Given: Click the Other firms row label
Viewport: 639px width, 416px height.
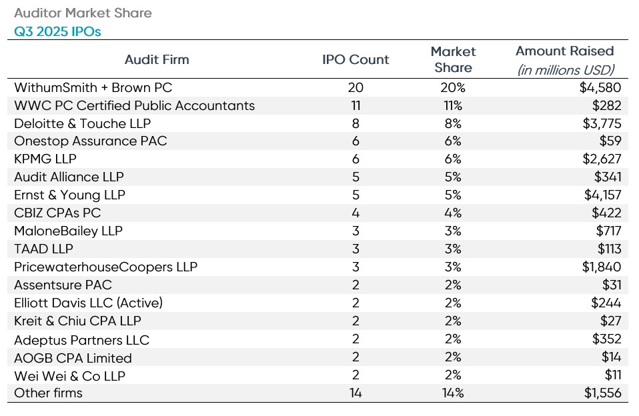Looking at the screenshot, I should 48,393.
